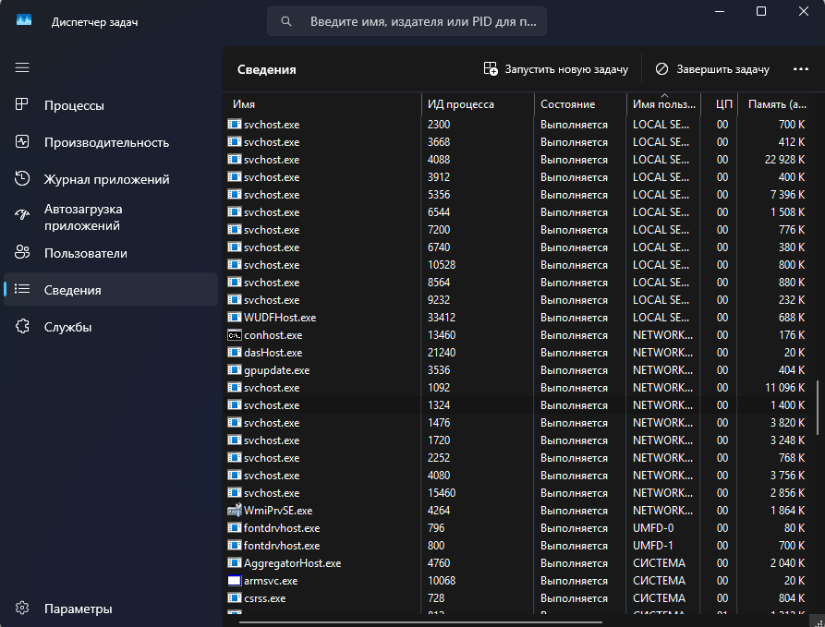Select svchost.exe row with PID 1324
825x627 pixels.
tap(518, 405)
